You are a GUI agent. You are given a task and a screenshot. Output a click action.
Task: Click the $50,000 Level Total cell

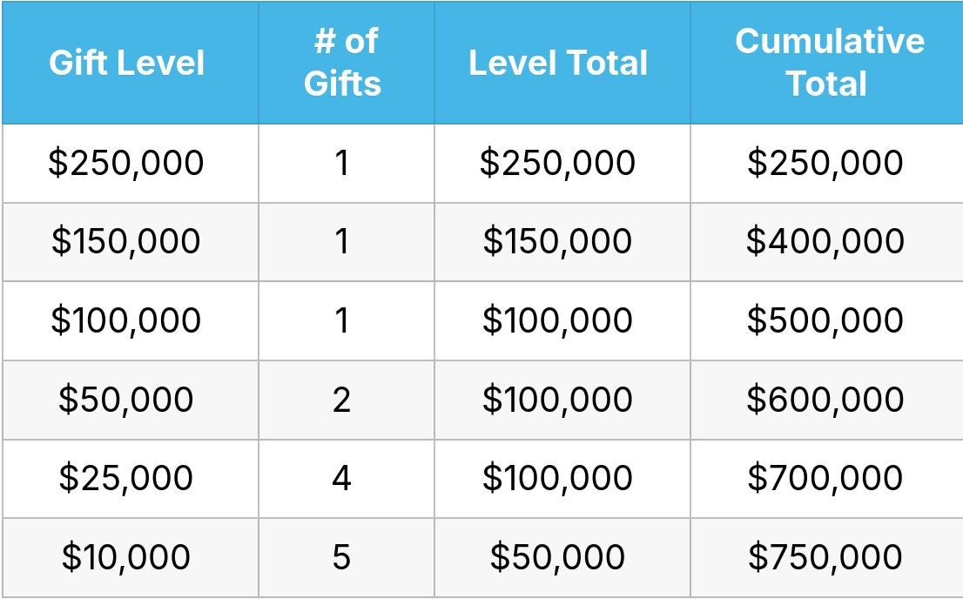coord(558,557)
